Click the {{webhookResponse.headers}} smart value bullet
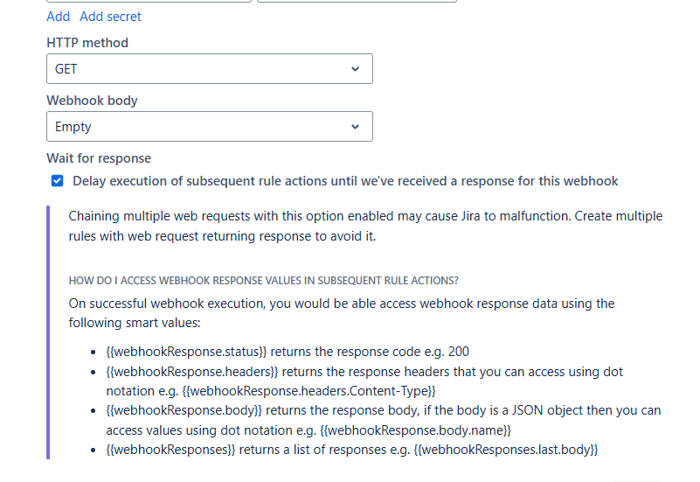Screen dimensions: 700x482 (192, 372)
